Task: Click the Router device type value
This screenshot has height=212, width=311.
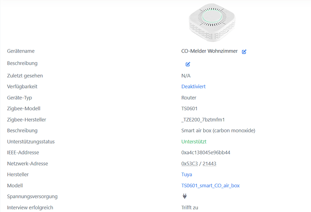Action: click(x=189, y=98)
